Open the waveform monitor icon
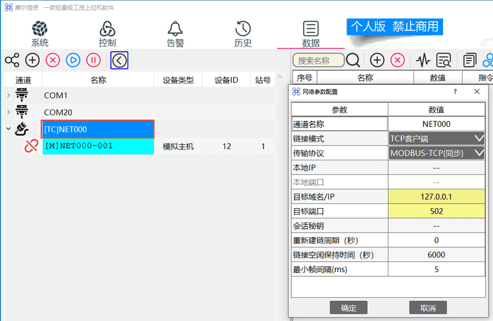Image resolution: width=493 pixels, height=321 pixels. (423, 61)
